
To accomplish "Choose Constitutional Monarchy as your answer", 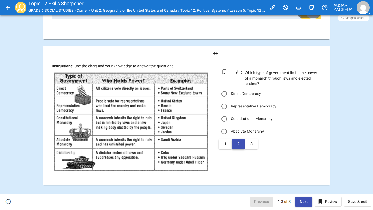I will [224, 119].
